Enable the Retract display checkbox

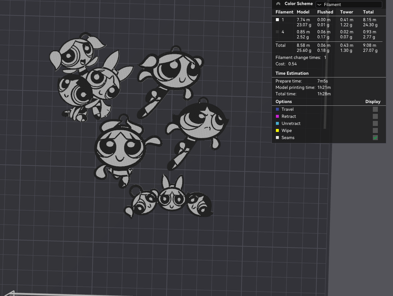point(375,117)
